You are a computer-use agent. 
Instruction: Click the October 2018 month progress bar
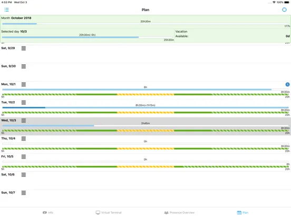145,24
